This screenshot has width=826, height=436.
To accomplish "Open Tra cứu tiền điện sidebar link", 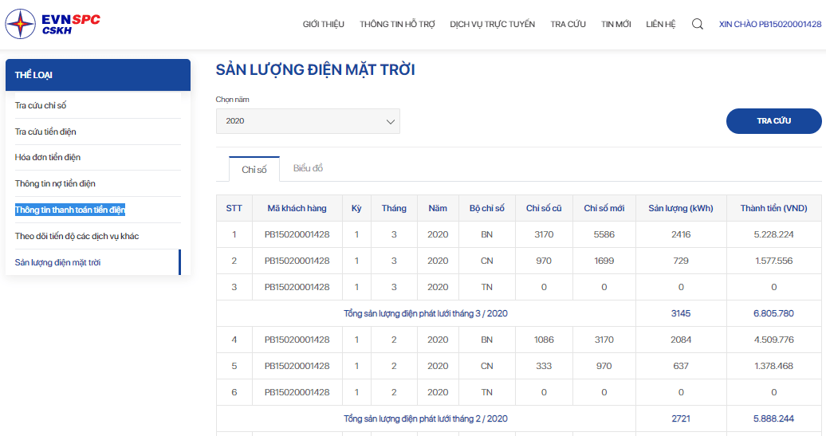I will 45,132.
